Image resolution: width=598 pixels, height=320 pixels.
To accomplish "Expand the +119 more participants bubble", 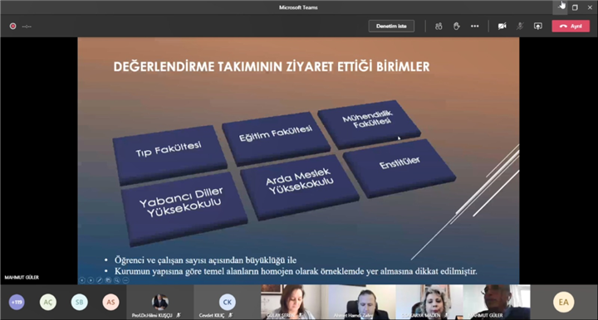I will pyautogui.click(x=17, y=303).
